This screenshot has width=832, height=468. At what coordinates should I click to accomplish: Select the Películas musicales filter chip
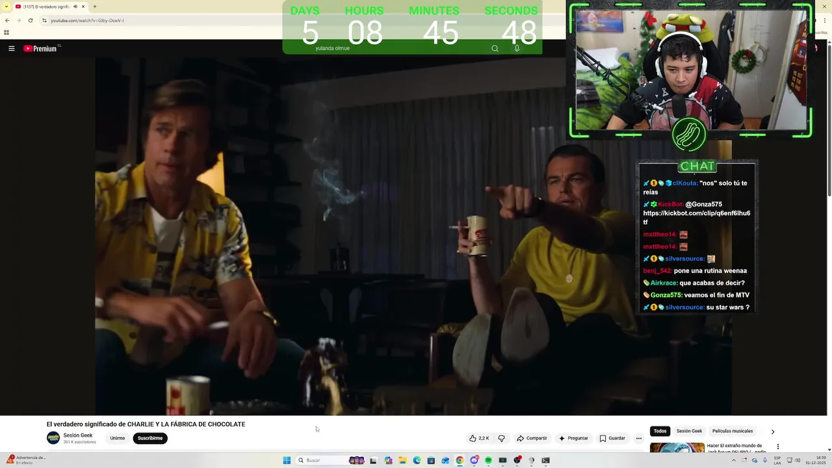[733, 431]
